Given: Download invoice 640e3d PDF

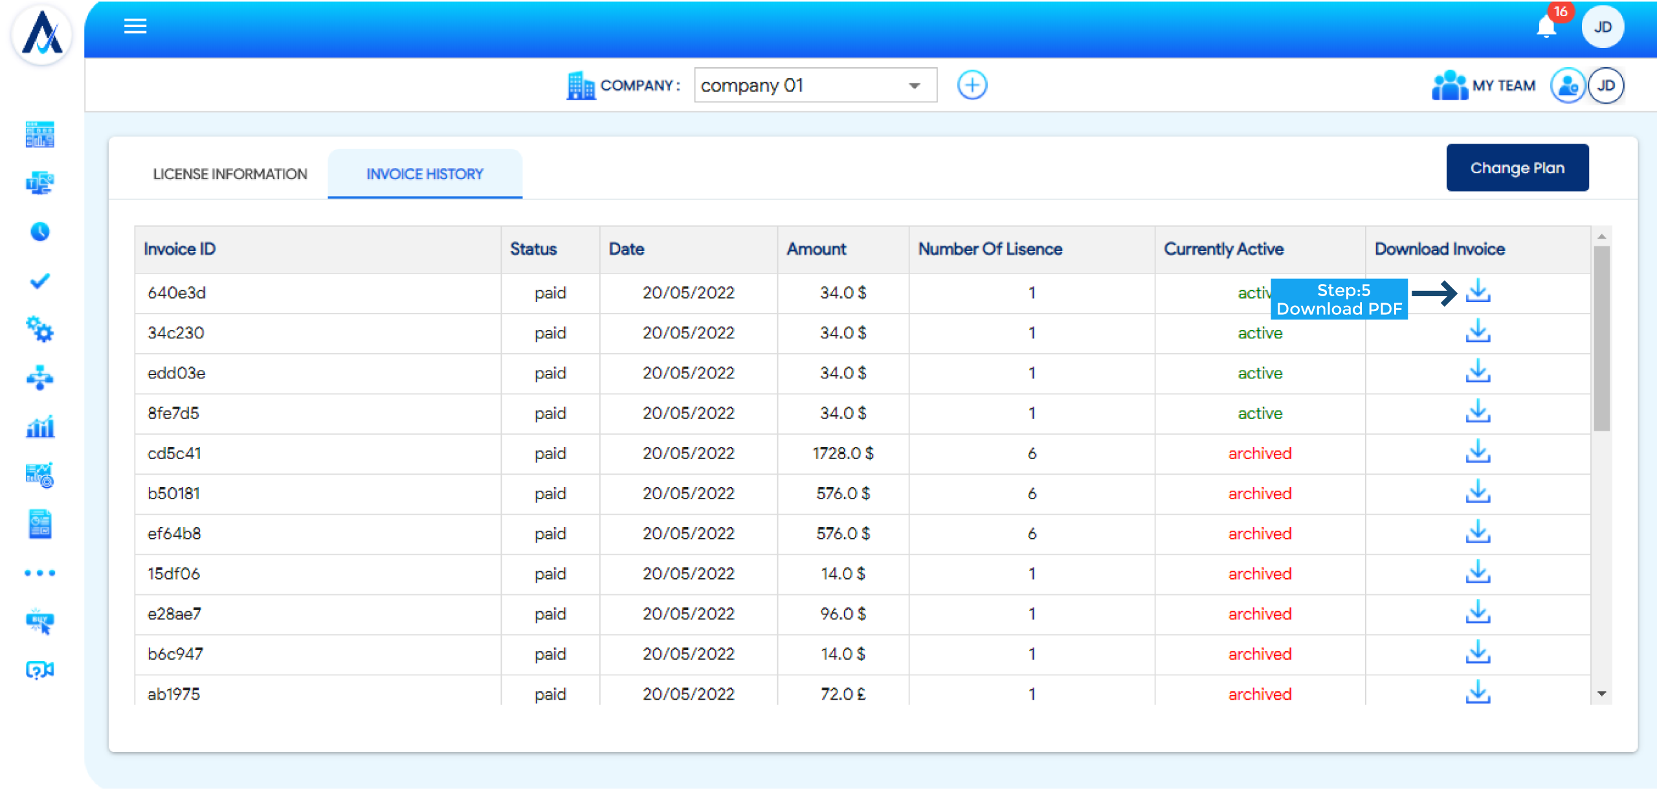Looking at the screenshot, I should click(x=1478, y=292).
